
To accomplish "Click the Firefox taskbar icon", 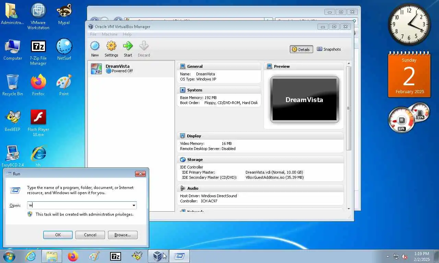I will click(73, 256).
